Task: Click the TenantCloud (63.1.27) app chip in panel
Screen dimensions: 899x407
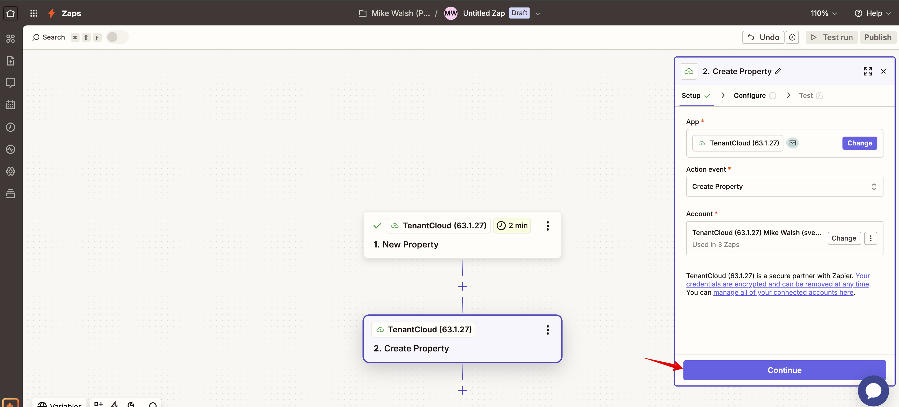Action: tap(737, 143)
